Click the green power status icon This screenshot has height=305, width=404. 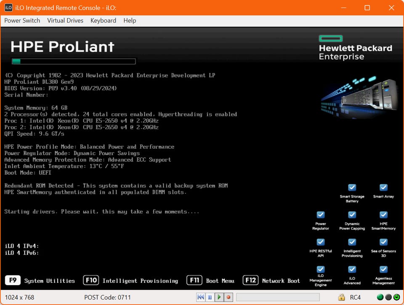[396, 297]
